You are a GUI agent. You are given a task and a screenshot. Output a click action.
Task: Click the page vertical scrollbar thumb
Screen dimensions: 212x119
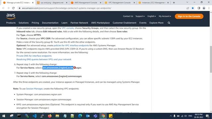coord(211,59)
